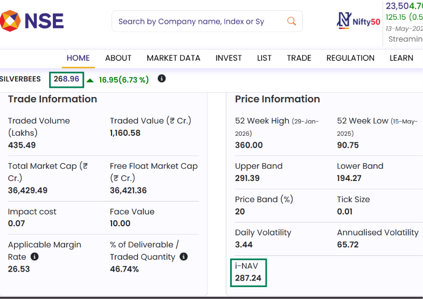Click lower band value 194.27
Screen dimensions: 423x299
pyautogui.click(x=349, y=178)
